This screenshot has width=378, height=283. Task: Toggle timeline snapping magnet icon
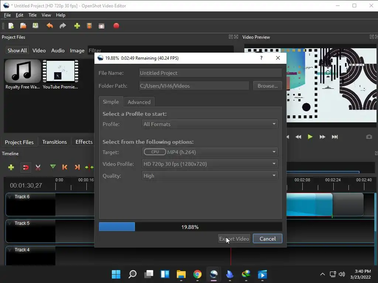point(25,167)
